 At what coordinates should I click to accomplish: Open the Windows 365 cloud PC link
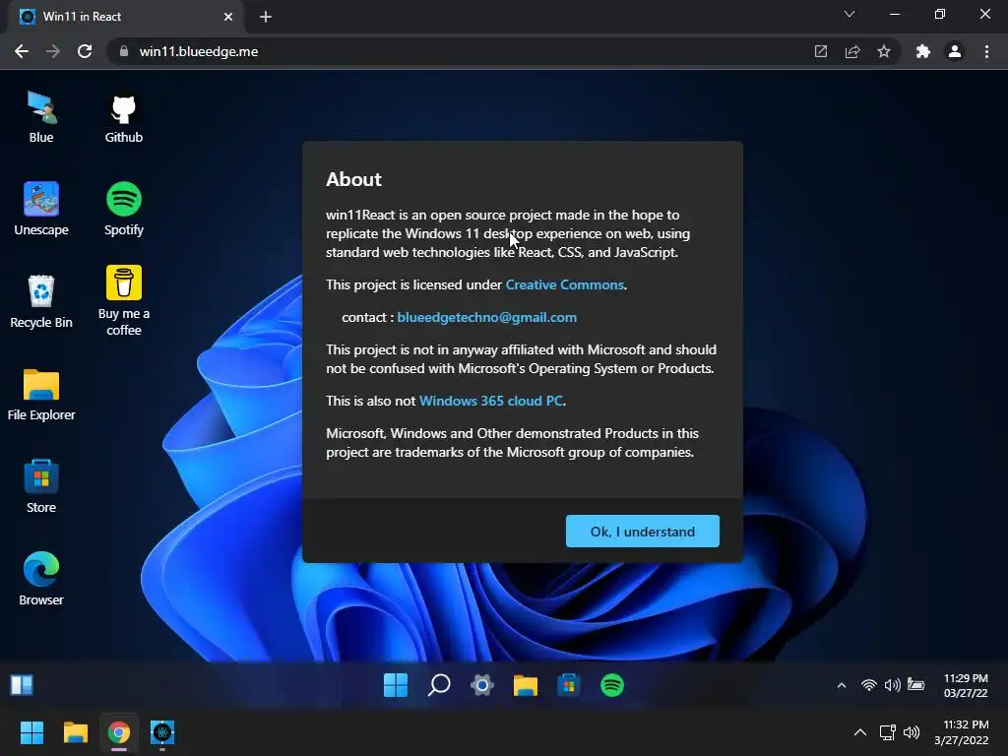[x=491, y=401]
